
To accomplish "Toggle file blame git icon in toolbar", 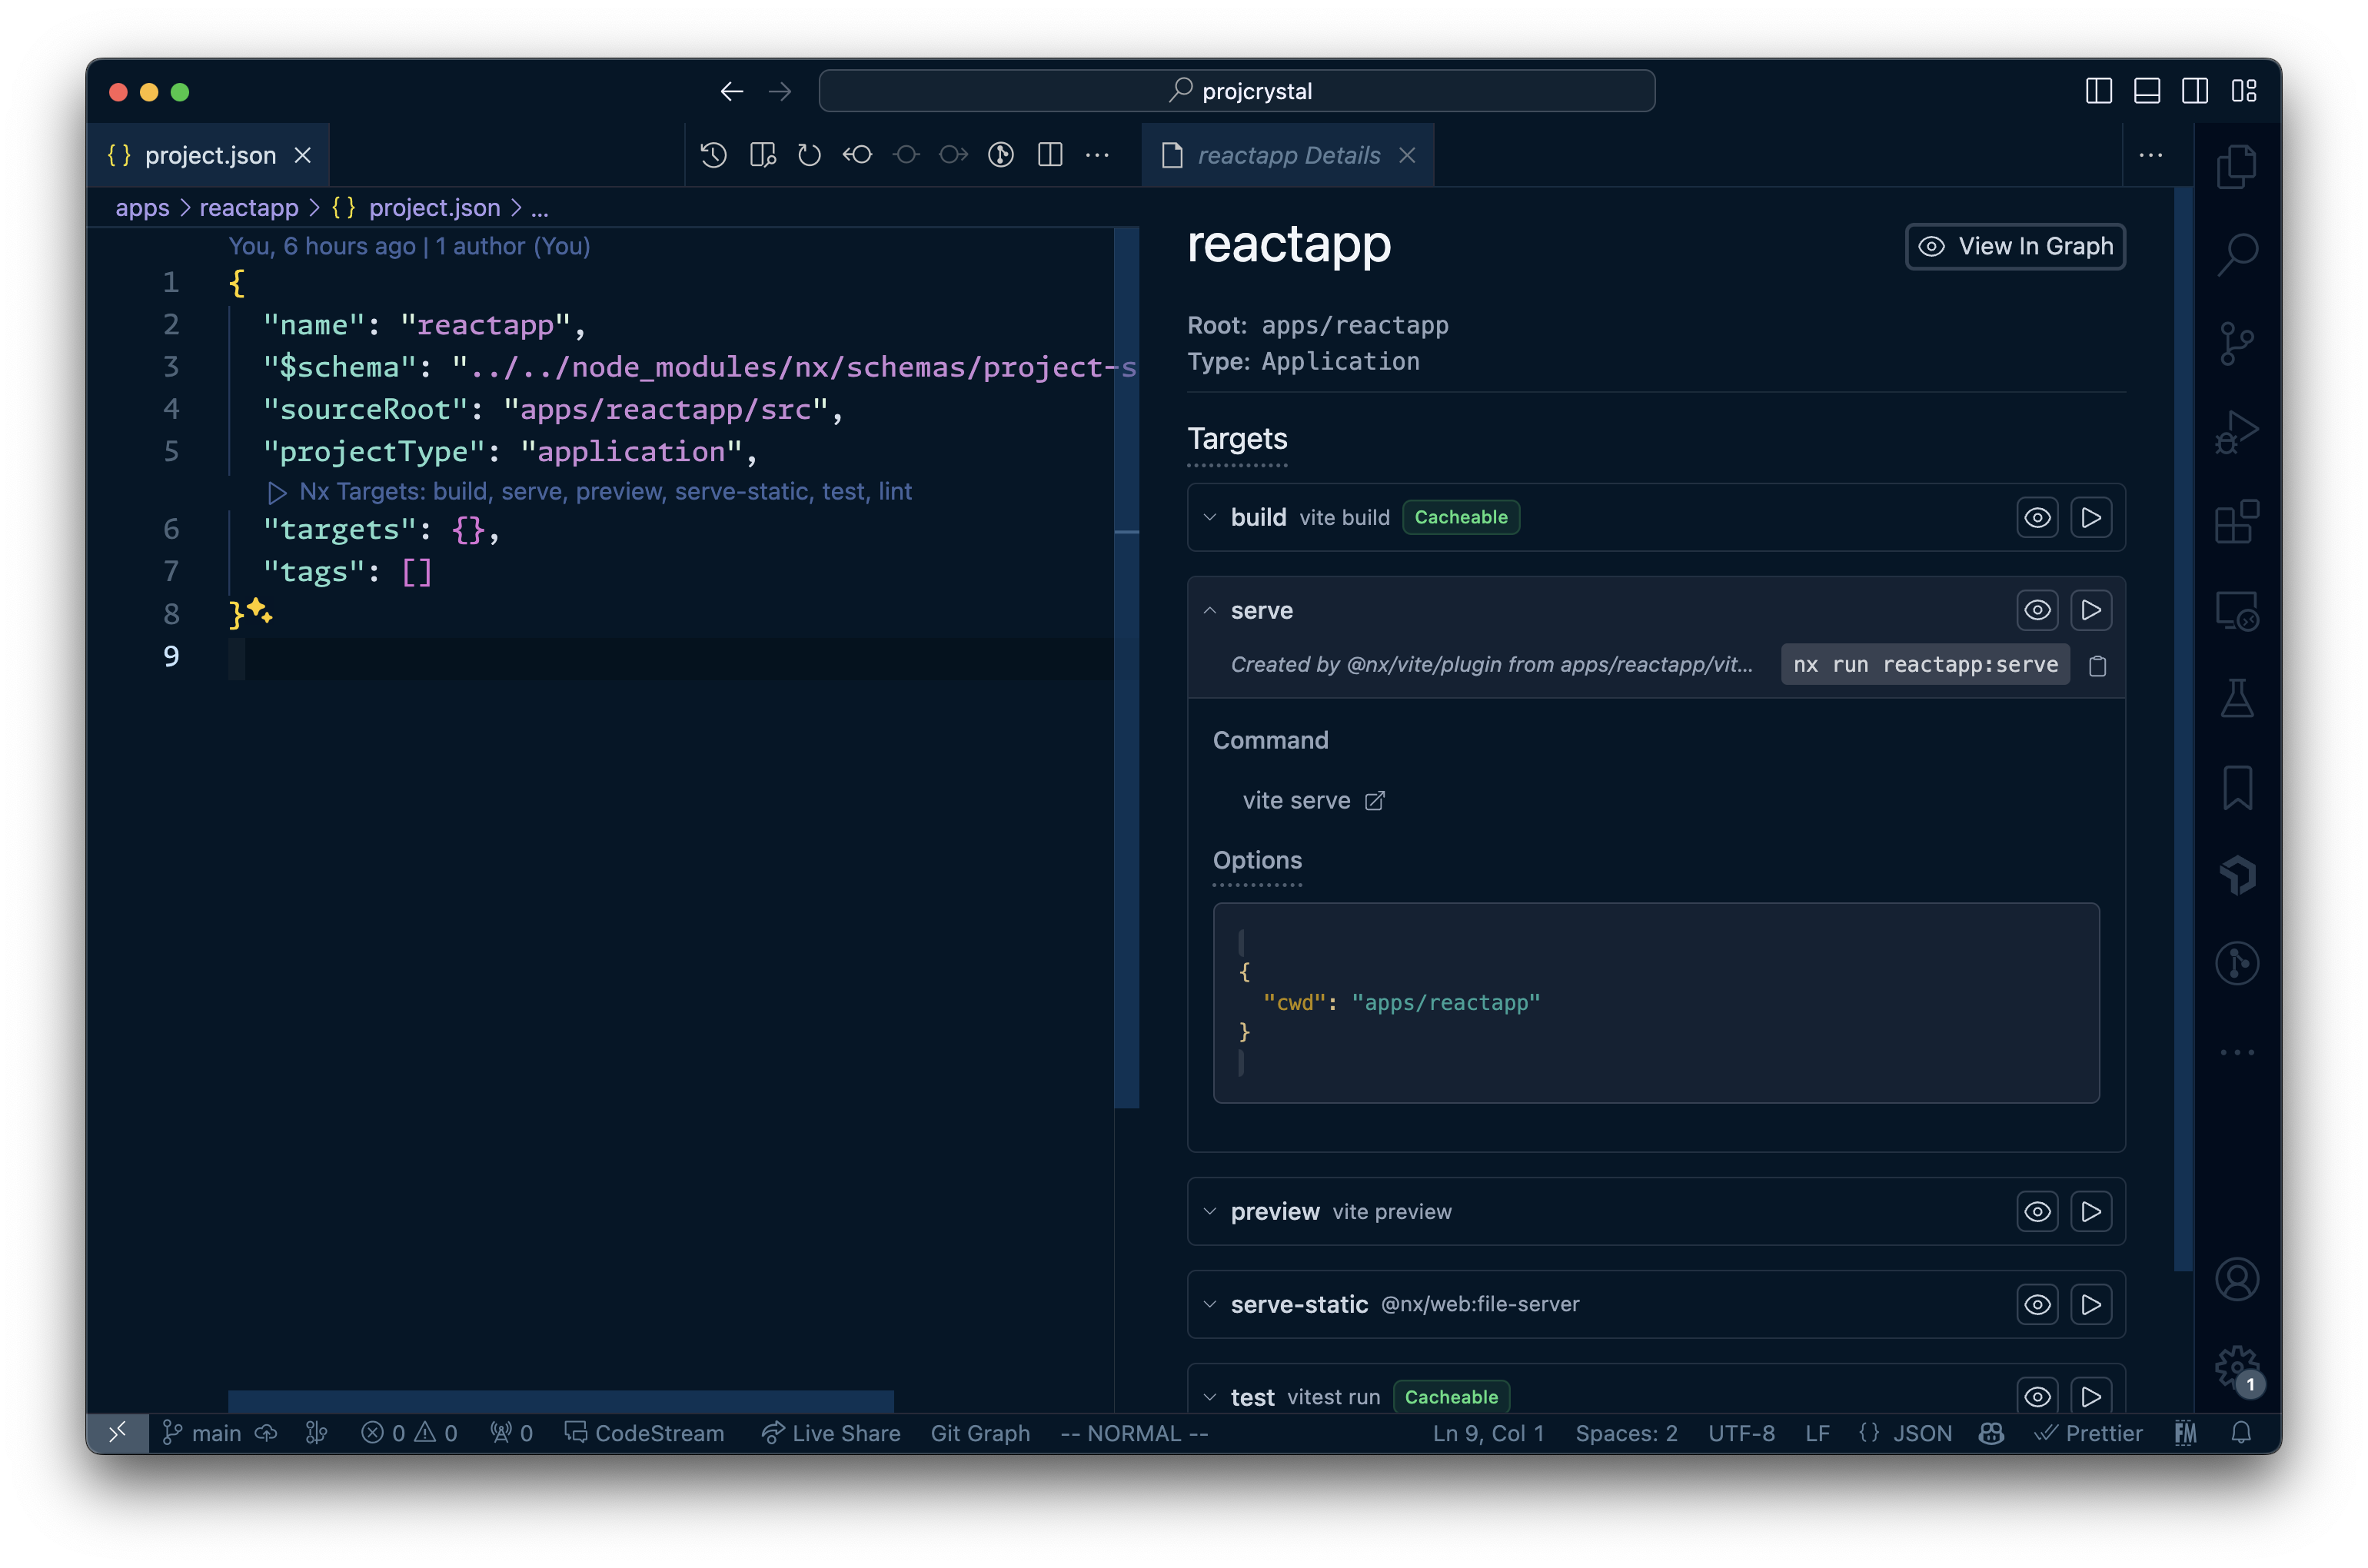I will click(x=1001, y=155).
